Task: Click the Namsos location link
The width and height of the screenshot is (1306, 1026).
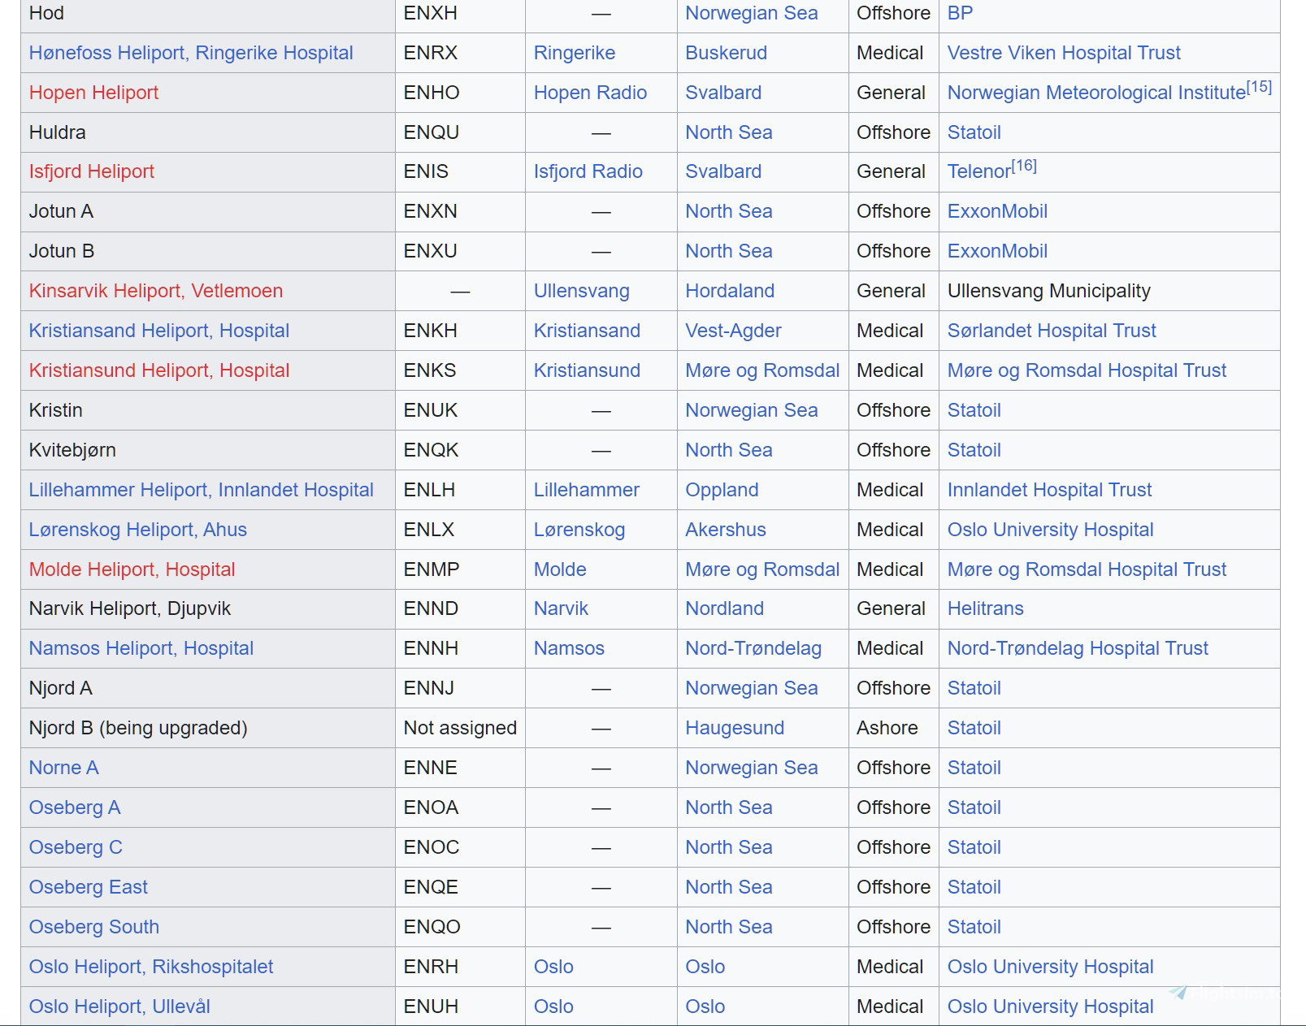Action: pos(569,648)
